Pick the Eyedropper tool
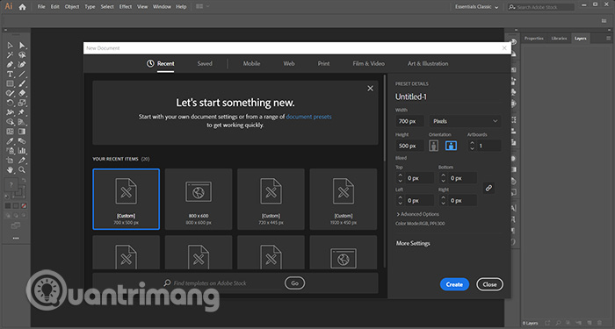 10,141
